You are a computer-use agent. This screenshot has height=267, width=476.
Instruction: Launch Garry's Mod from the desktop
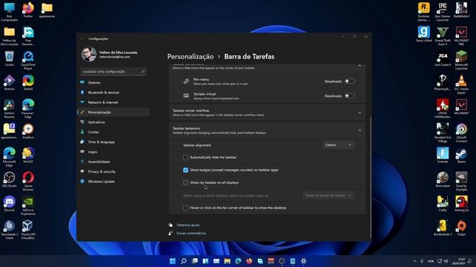[424, 34]
